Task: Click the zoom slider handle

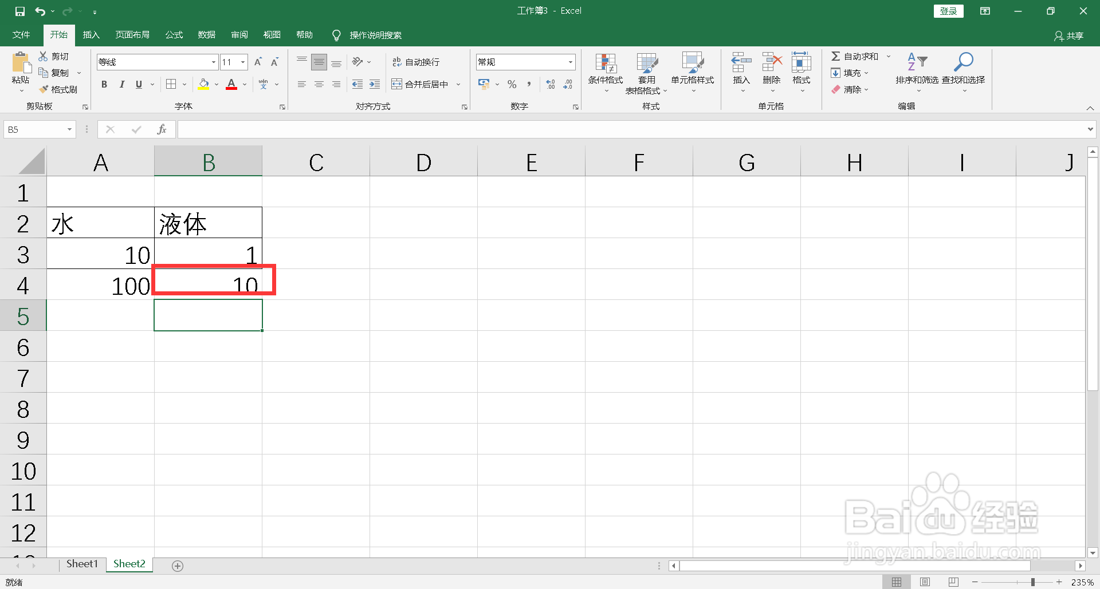Action: 1032,582
